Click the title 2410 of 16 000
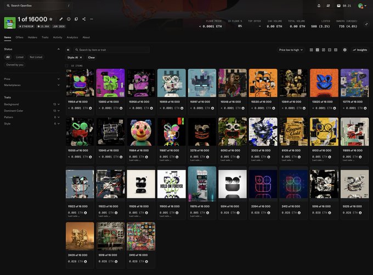This screenshot has width=373, height=275. [138, 255]
